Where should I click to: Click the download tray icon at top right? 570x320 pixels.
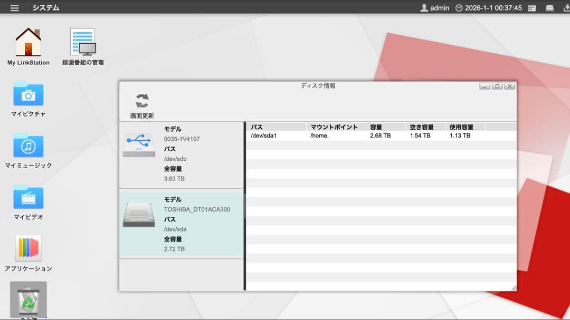tap(566, 8)
